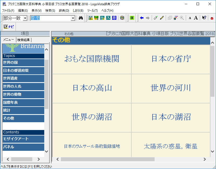
Task: Click the binoculars search icon
Action: point(81,18)
